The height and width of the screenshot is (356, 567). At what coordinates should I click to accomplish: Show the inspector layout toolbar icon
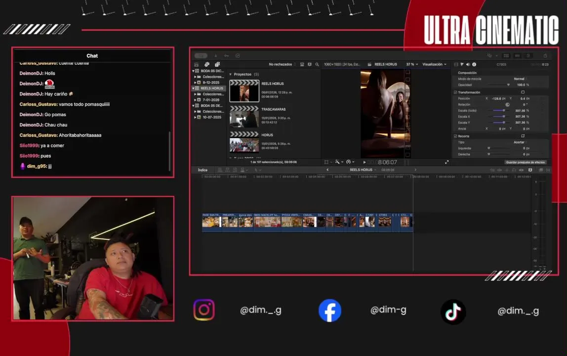pyautogui.click(x=528, y=56)
